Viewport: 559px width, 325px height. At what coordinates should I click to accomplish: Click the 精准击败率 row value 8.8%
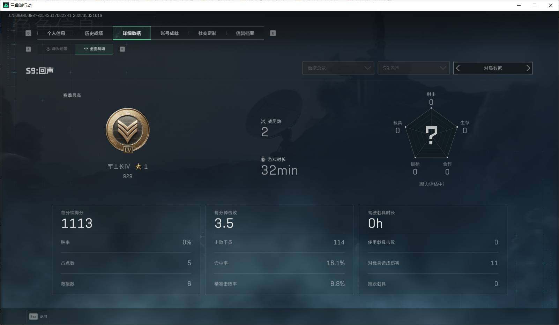click(337, 284)
